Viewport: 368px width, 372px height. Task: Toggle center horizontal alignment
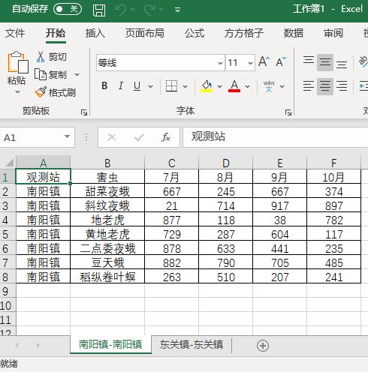[325, 86]
